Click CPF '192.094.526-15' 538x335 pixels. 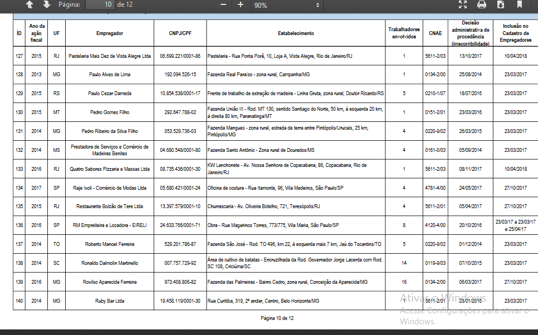(x=180, y=75)
